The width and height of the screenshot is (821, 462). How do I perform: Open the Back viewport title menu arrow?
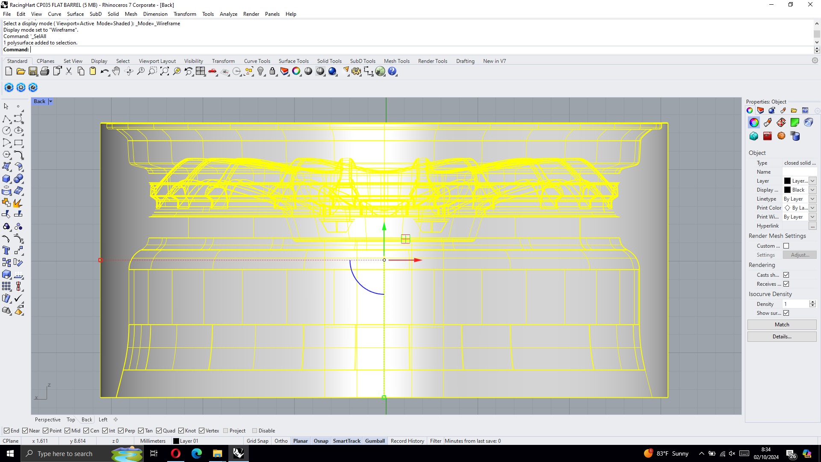tap(50, 101)
